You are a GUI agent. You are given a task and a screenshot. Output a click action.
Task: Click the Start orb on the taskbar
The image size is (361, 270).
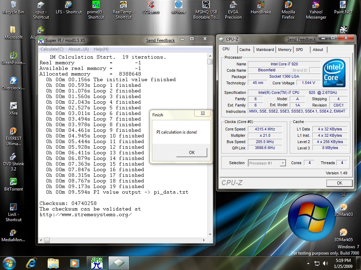tap(9, 263)
